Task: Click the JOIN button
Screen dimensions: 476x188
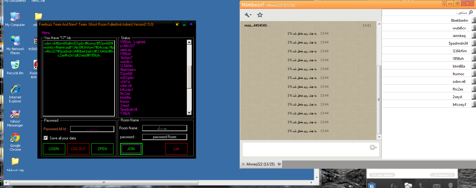Action: 131,149
